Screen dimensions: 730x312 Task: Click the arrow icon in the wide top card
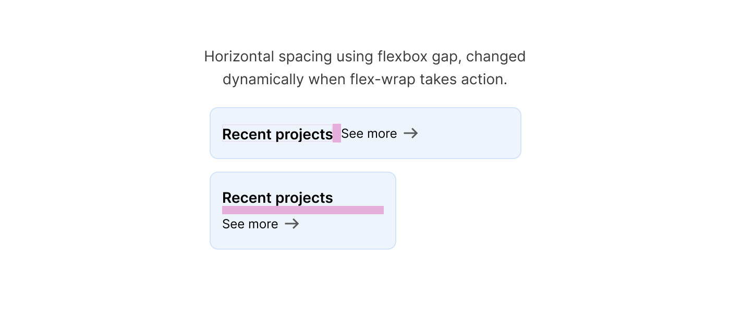[411, 133]
